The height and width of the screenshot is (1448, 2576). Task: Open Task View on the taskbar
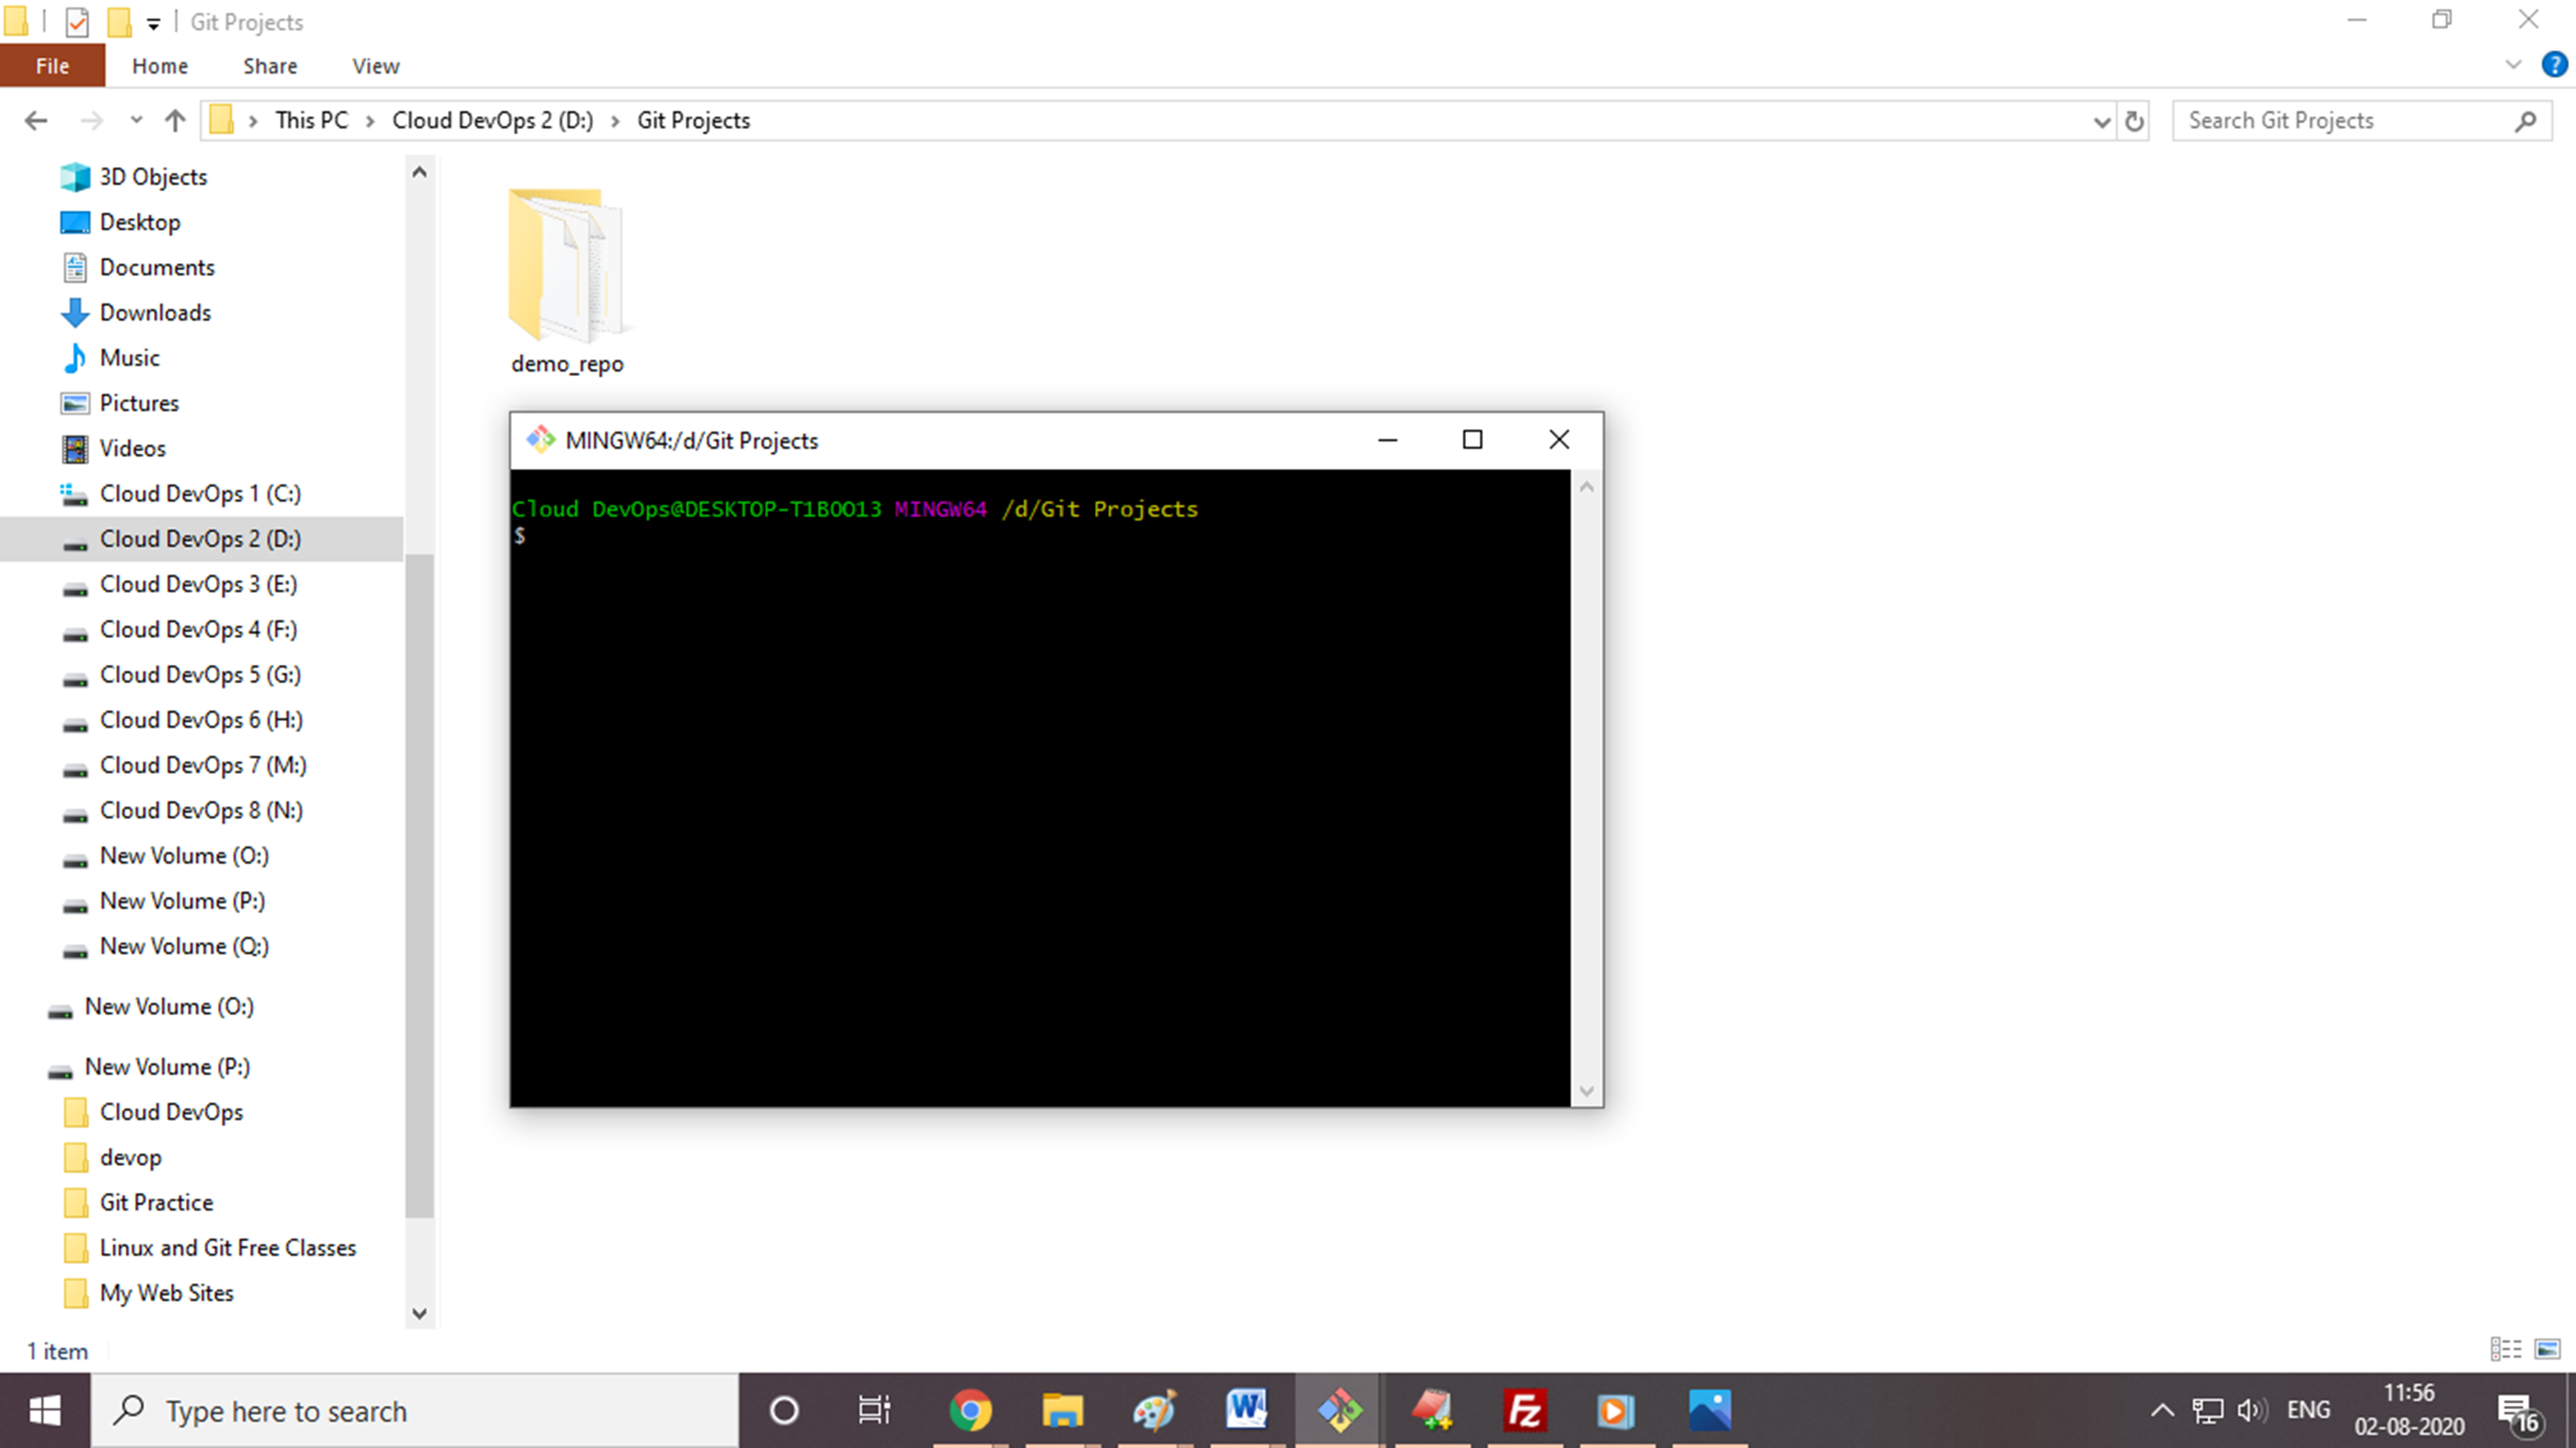click(x=872, y=1410)
